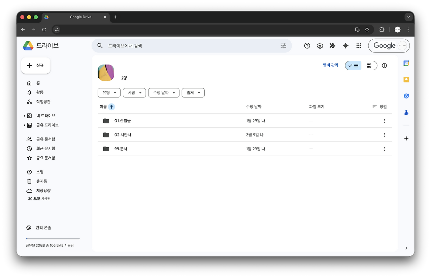
Task: Switch to grid layout view
Action: point(369,66)
